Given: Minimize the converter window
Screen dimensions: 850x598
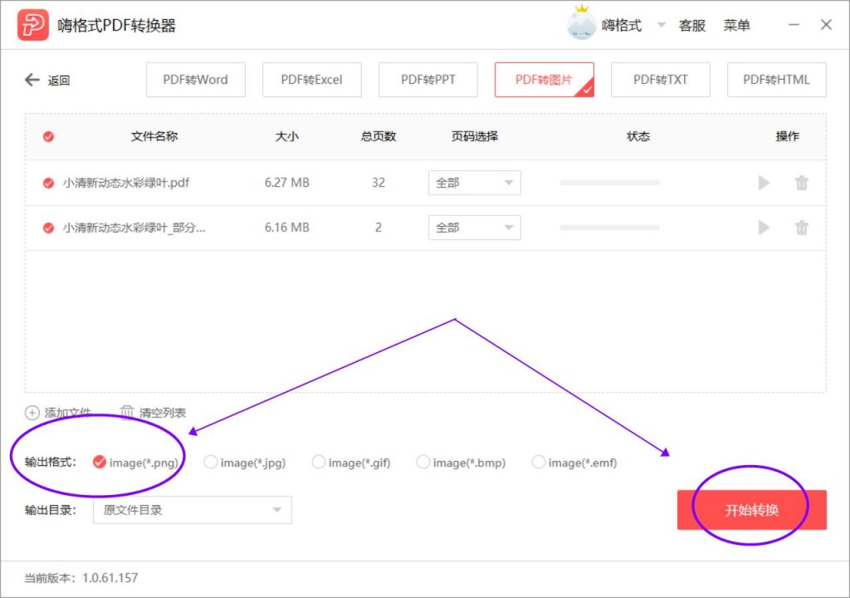Looking at the screenshot, I should (x=794, y=25).
